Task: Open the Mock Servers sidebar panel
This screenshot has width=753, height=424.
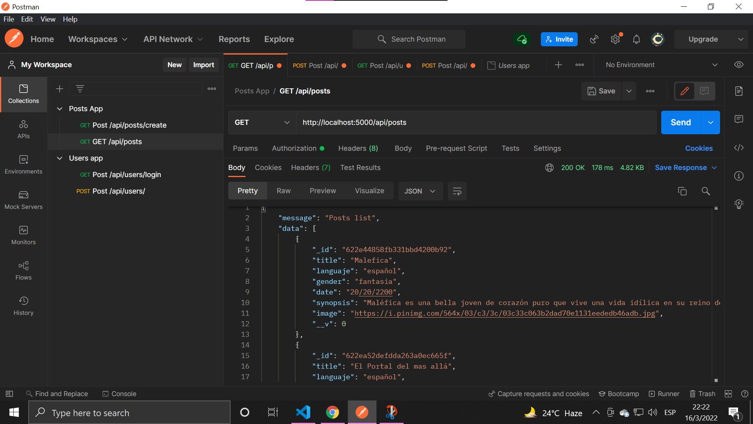Action: [23, 200]
